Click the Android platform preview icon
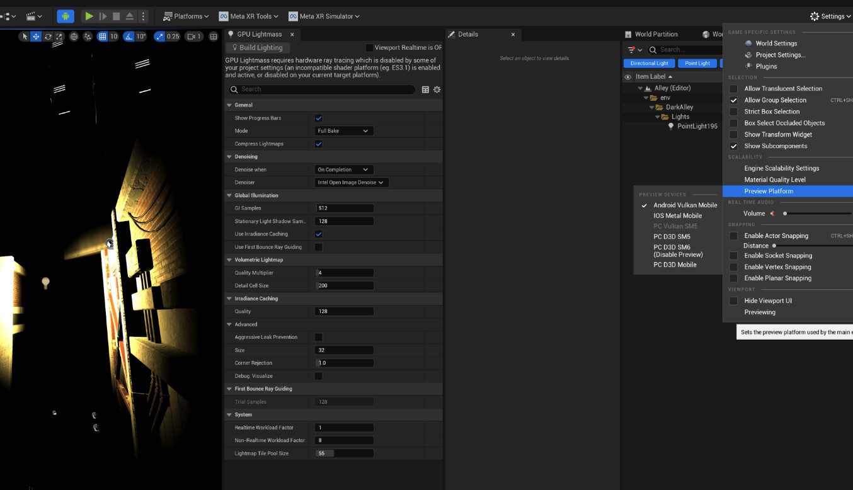Screen dimensions: 853x490 point(66,16)
